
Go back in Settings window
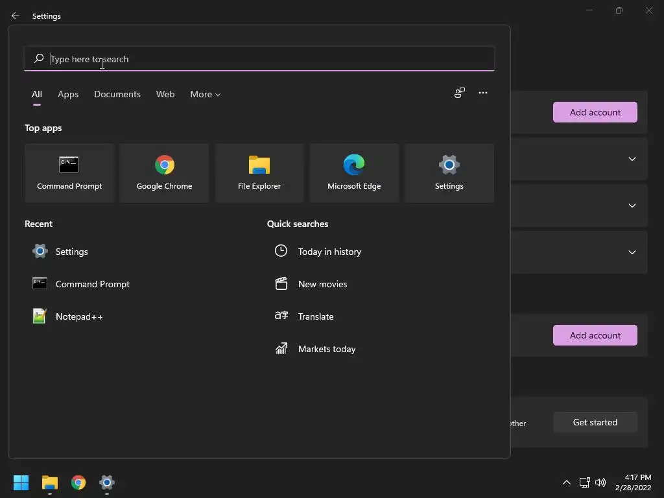pyautogui.click(x=16, y=16)
